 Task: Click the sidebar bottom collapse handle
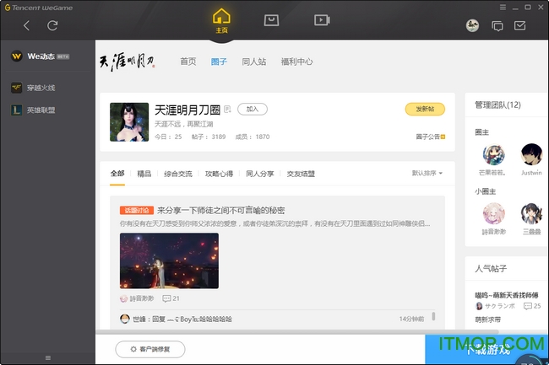[48, 357]
